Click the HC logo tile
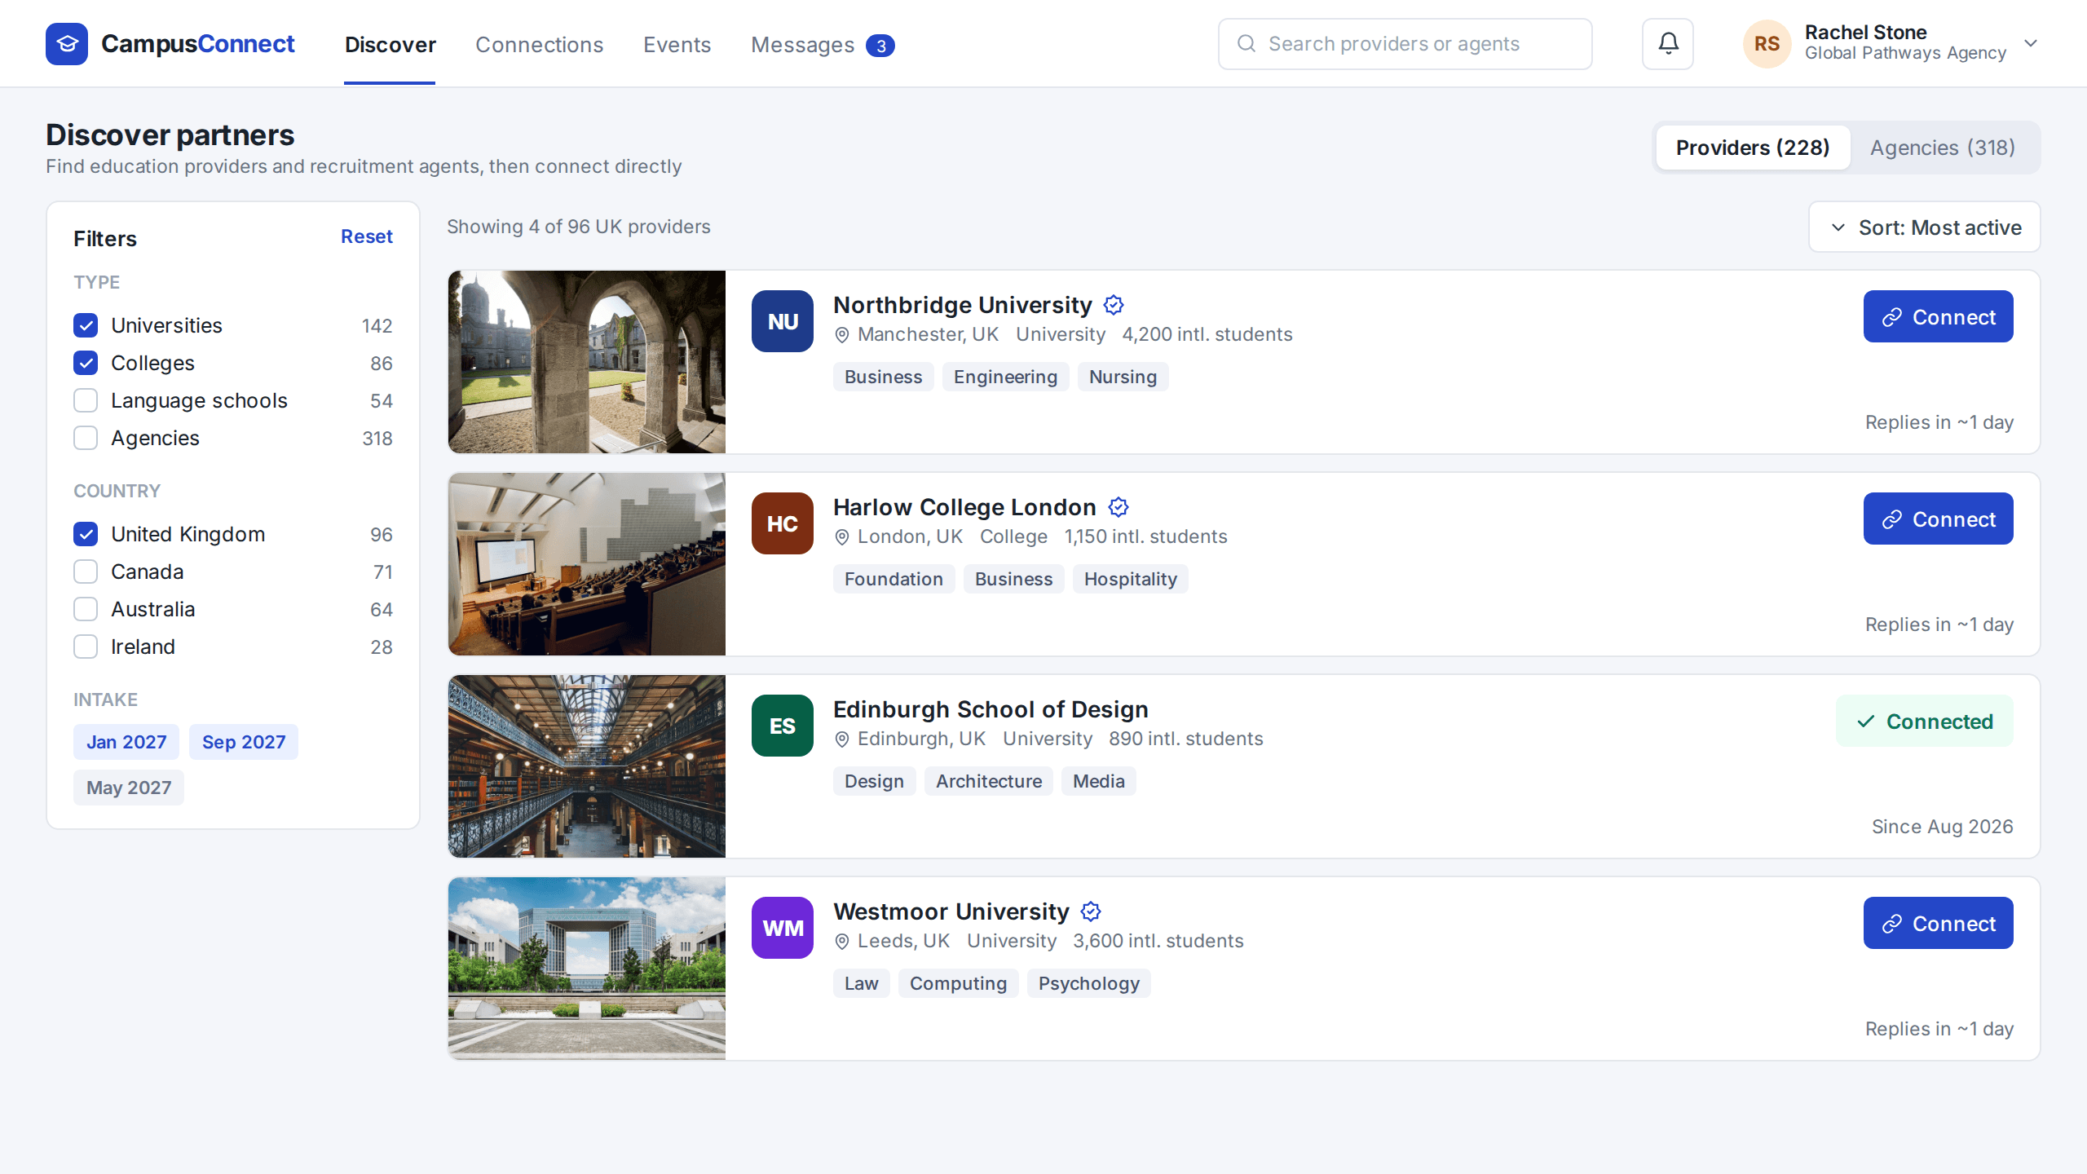 coord(783,523)
